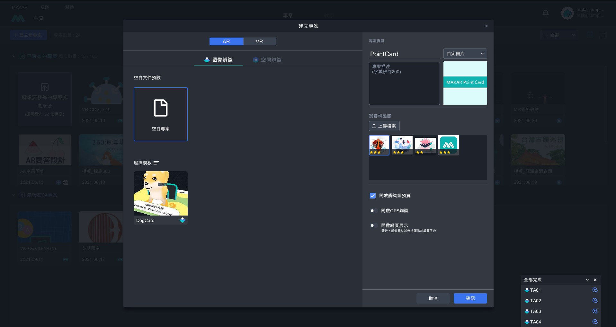Toggle 開啟網頁展示 switch
The image size is (616, 327).
tap(373, 225)
